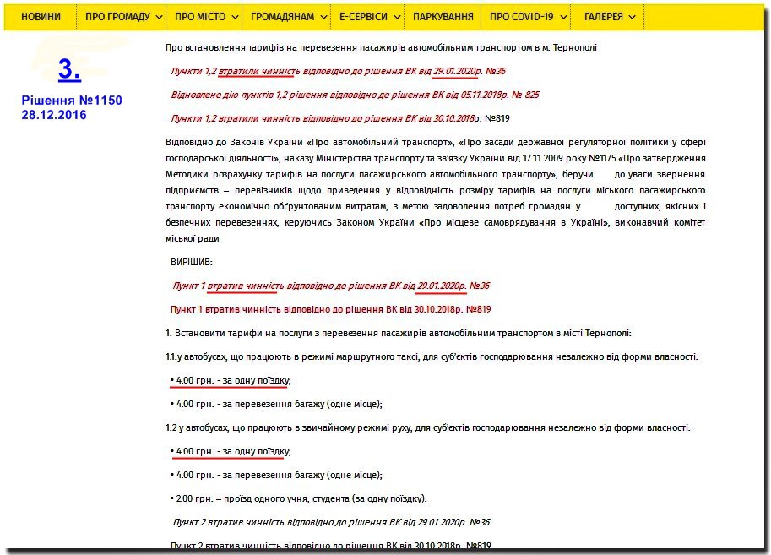Open the НОВИНИ menu item
Viewport: 771px width, 555px height.
pos(41,17)
